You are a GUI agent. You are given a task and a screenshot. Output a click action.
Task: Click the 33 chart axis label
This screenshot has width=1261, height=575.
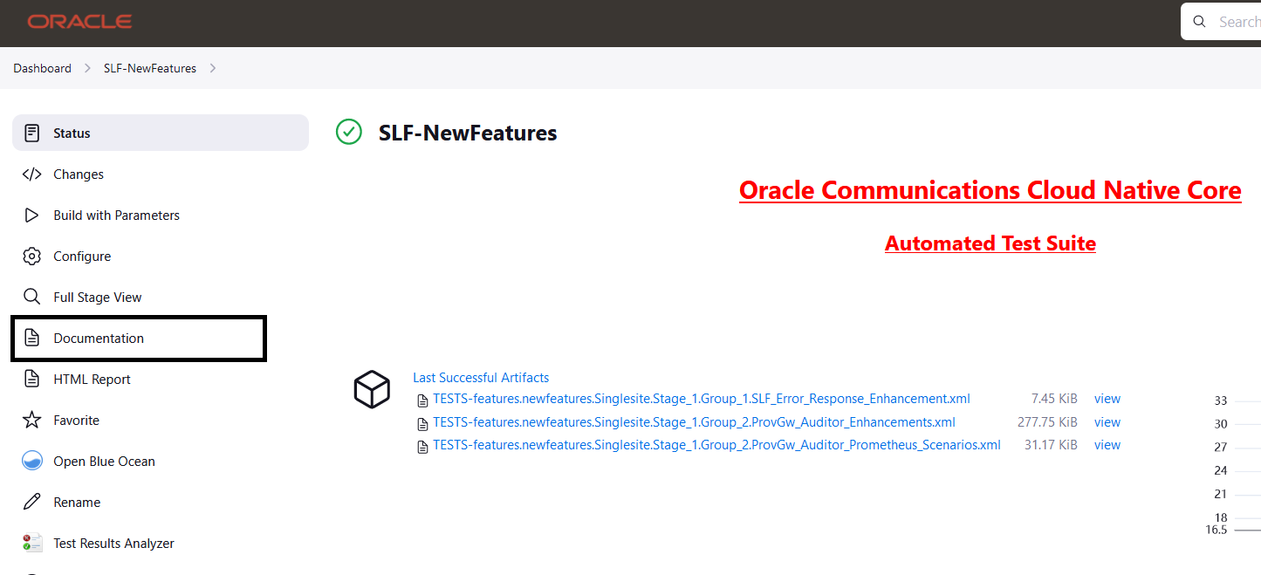(1221, 401)
